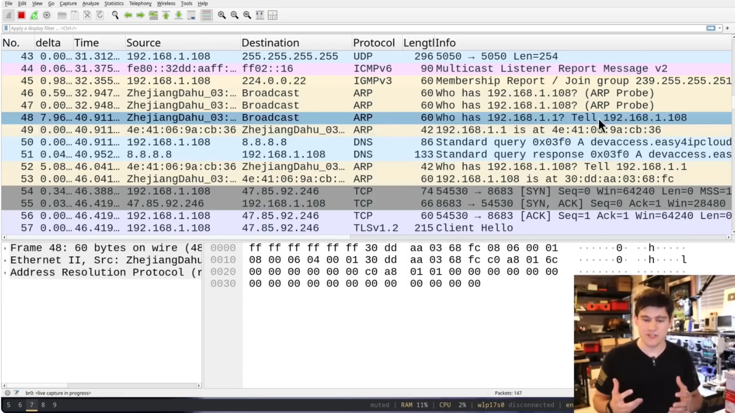Unmute audio in the status bar
Screen dimensions: 735x413
click(x=379, y=405)
